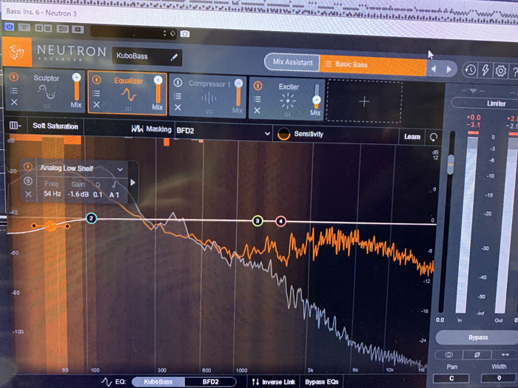Screen dimensions: 518x388
Task: Click the W write automation button
Action: (47, 28)
